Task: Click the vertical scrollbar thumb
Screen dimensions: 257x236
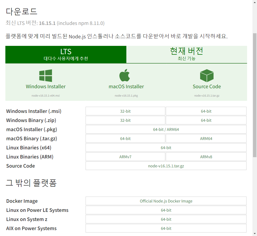Action: point(255,95)
